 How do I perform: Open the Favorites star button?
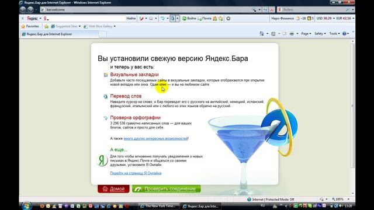(30, 26)
